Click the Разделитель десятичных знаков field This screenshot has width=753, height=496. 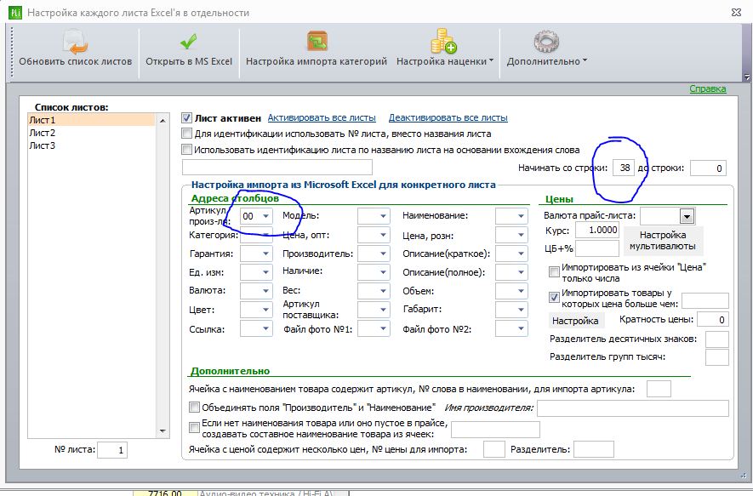[717, 339]
